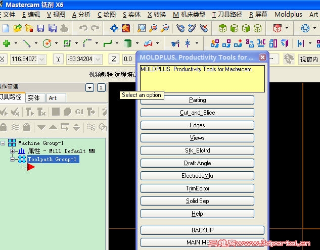Screen dimensions: 320x250
Task: Click the green cylinder solid primitive icon
Action: 128,43
